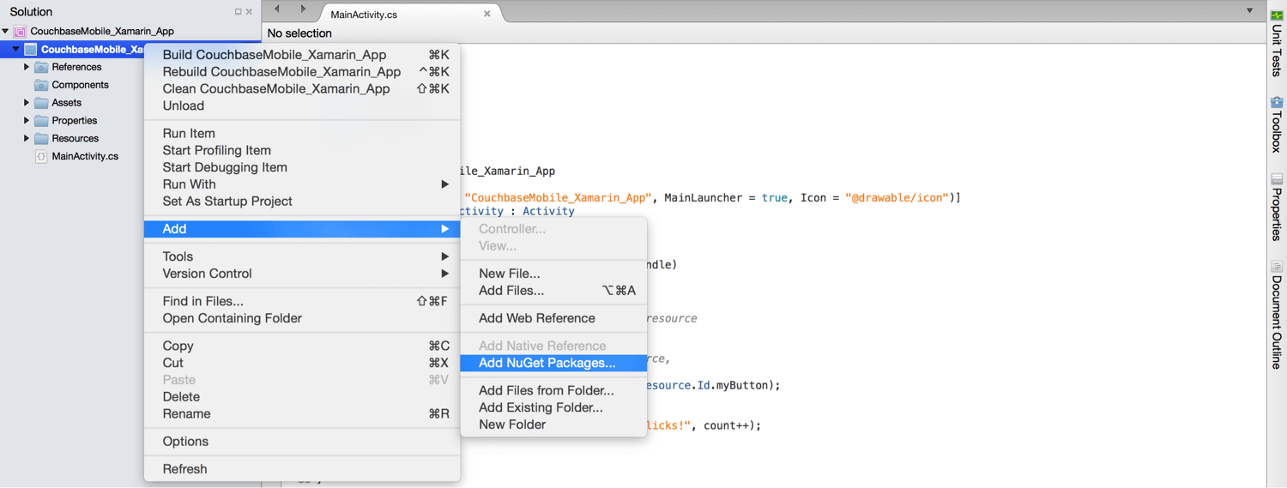Choose Copy from context menu
1287x488 pixels.
click(x=302, y=346)
